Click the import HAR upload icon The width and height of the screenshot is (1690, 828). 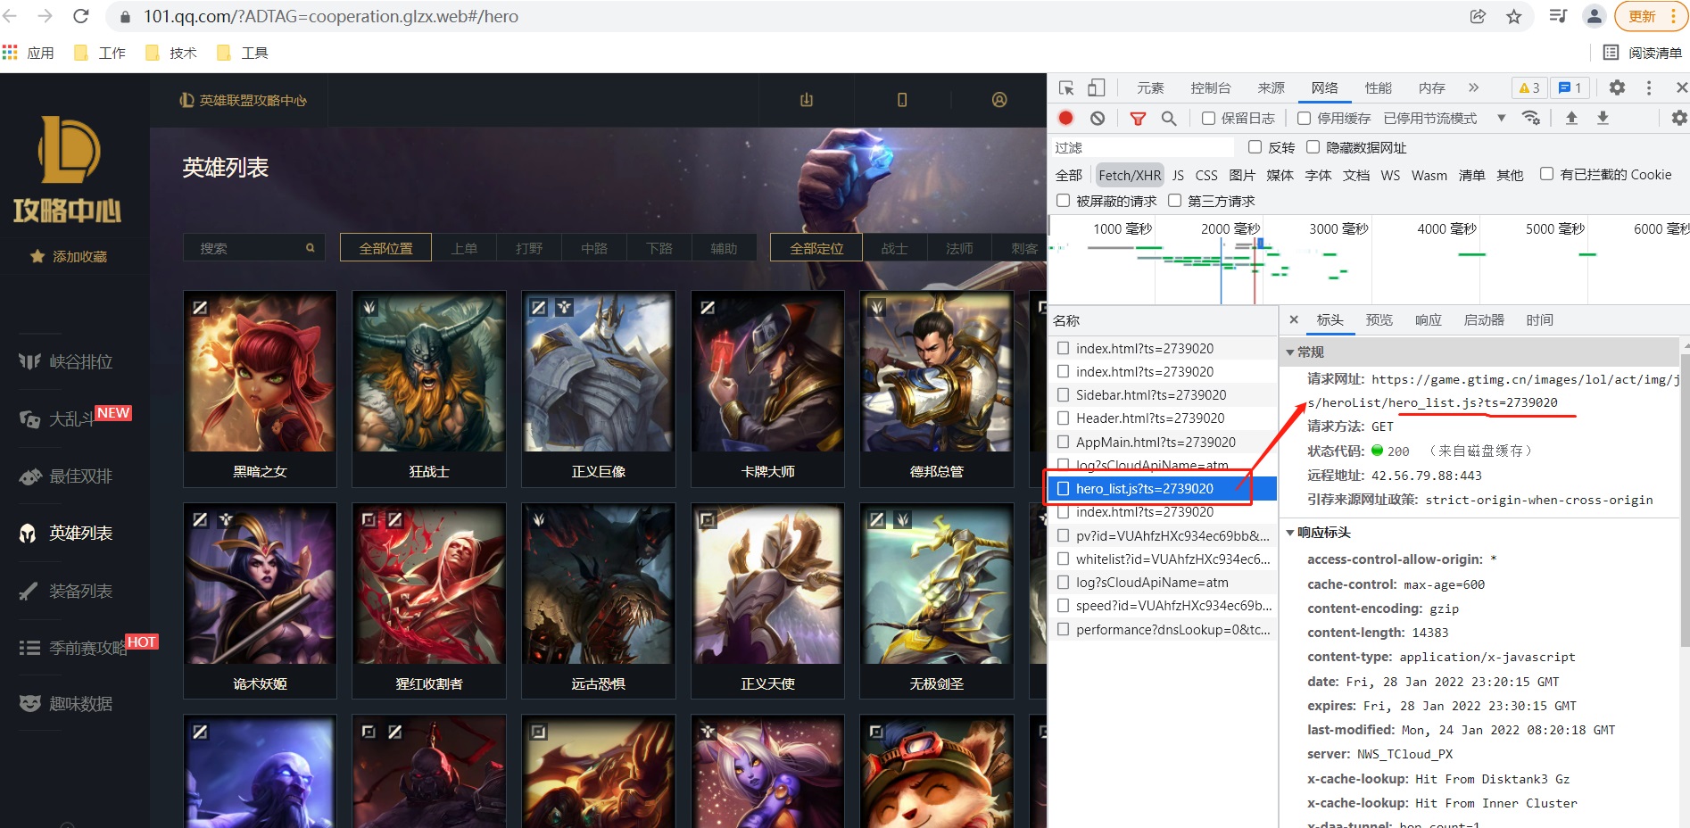coord(1571,118)
